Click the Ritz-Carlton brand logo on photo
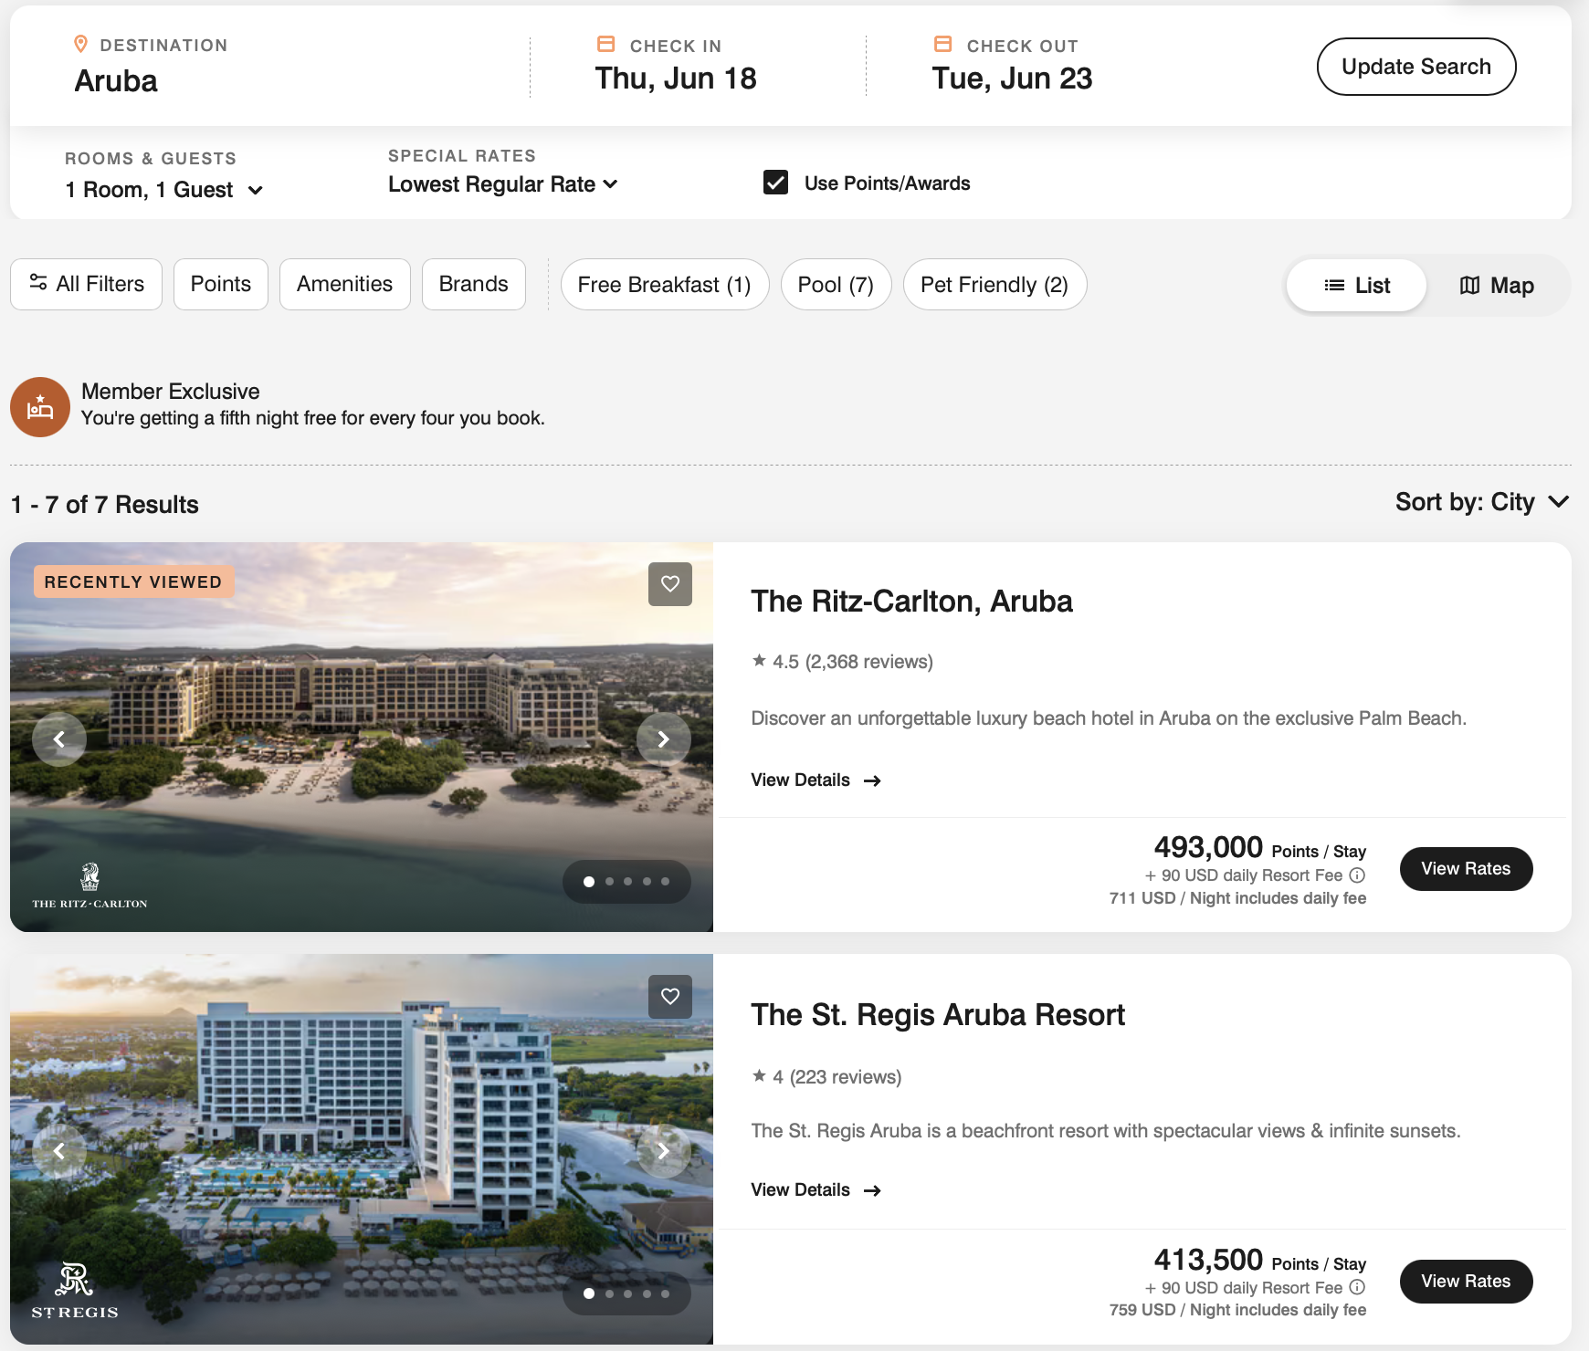The width and height of the screenshot is (1589, 1351). [89, 885]
